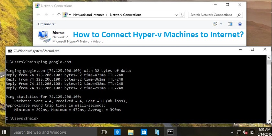The image size is (272, 136).
Task: Open the network tray icon
Action: [x=239, y=132]
